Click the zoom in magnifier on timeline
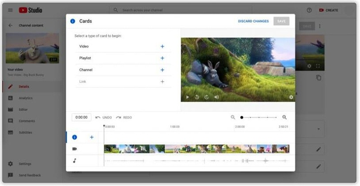Screen dimensions: 360x186 point(284,117)
